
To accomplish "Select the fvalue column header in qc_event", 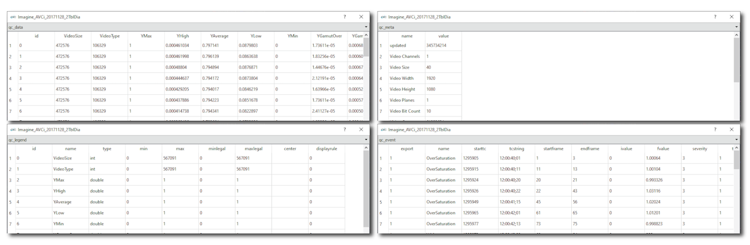I will pyautogui.click(x=663, y=149).
